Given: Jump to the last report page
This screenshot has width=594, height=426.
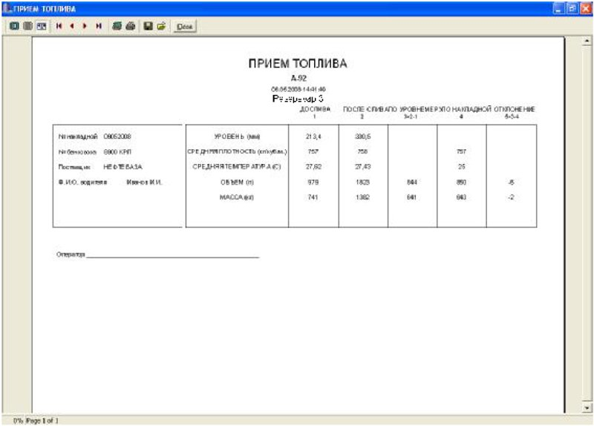Looking at the screenshot, I should pyautogui.click(x=99, y=26).
